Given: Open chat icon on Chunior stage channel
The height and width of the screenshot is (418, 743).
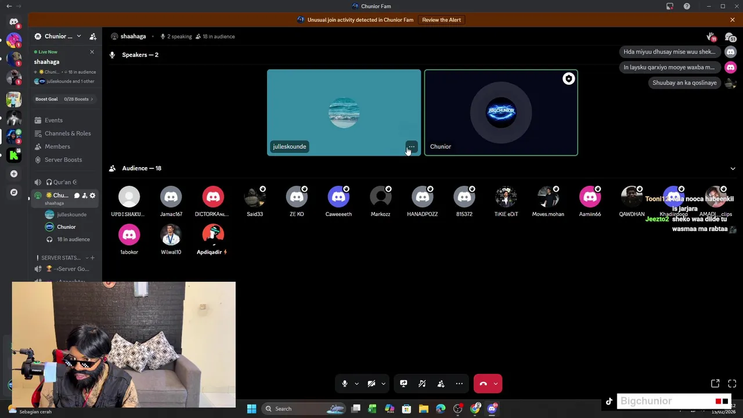Looking at the screenshot, I should [x=77, y=196].
